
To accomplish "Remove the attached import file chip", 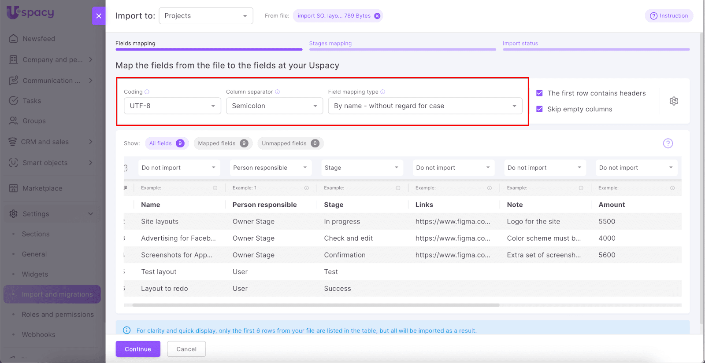I will (x=377, y=16).
